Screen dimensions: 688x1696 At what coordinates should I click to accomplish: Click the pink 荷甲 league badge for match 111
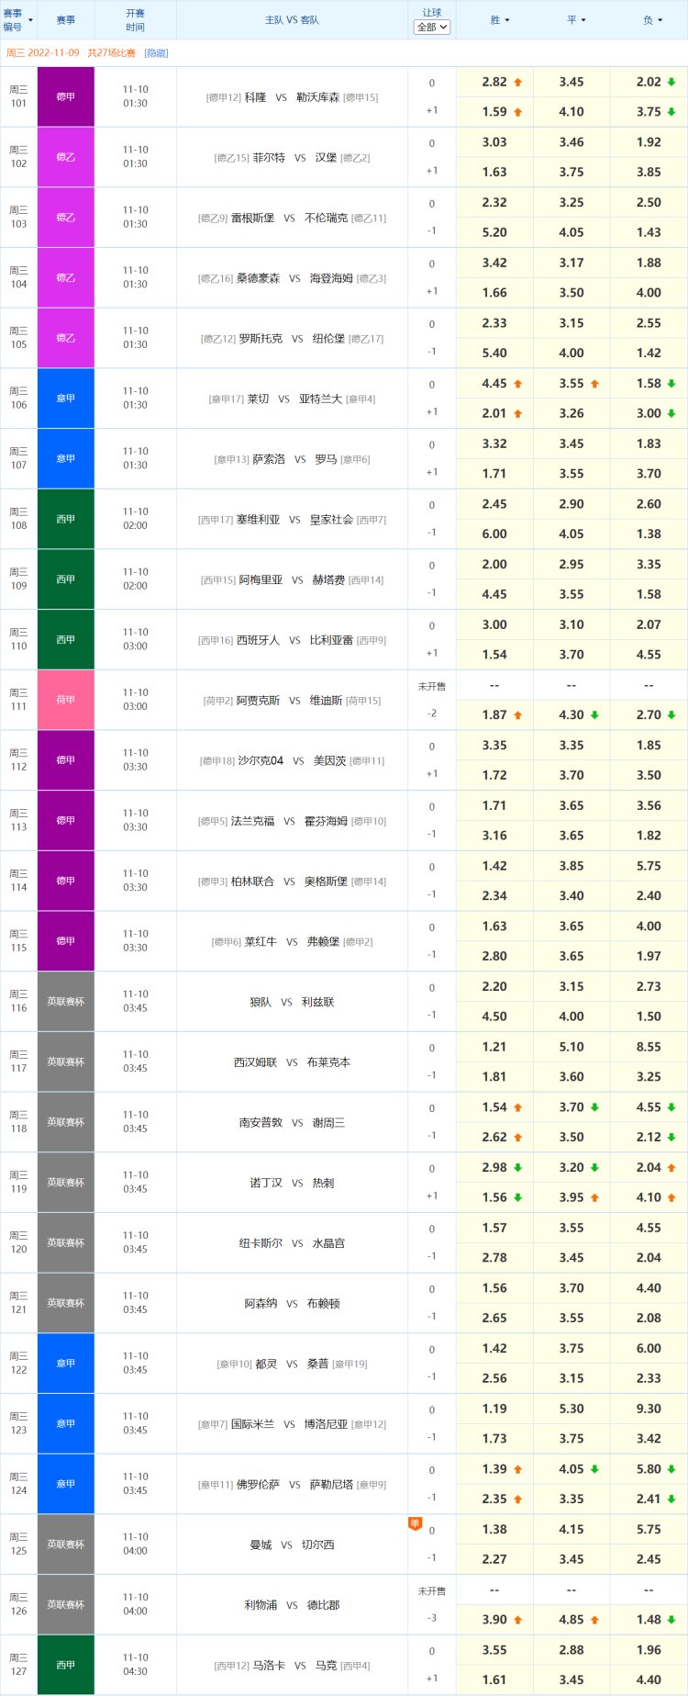point(65,700)
